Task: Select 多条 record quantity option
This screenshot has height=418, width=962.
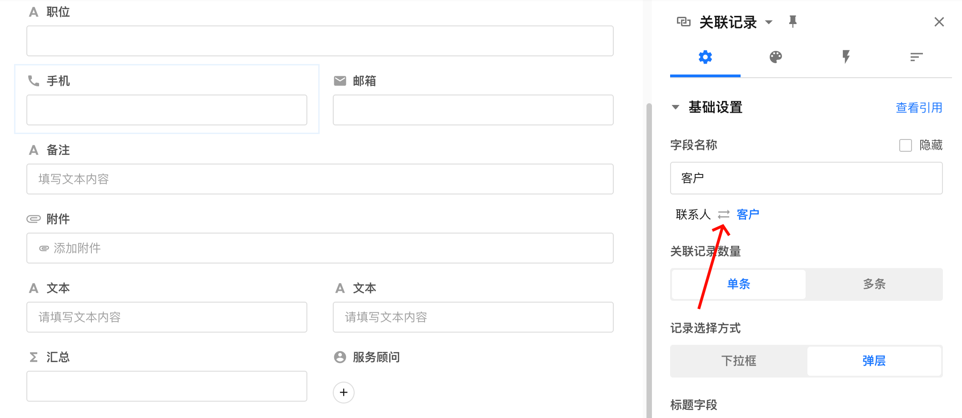Action: (874, 284)
